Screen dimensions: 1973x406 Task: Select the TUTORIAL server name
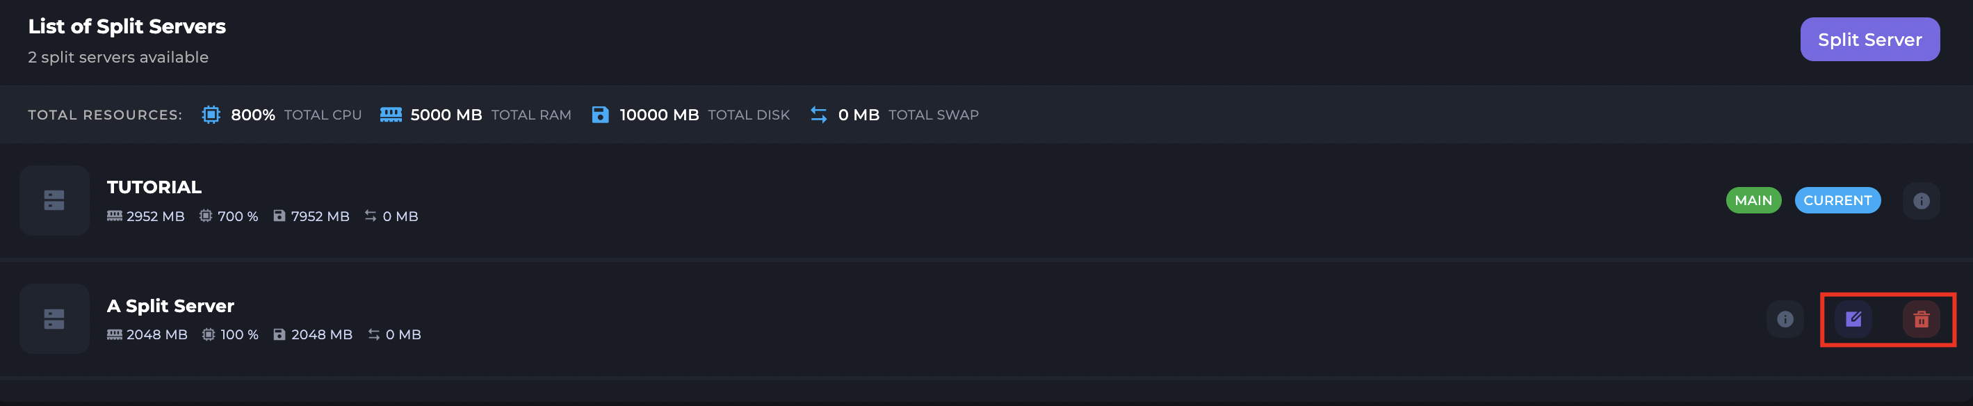[154, 187]
